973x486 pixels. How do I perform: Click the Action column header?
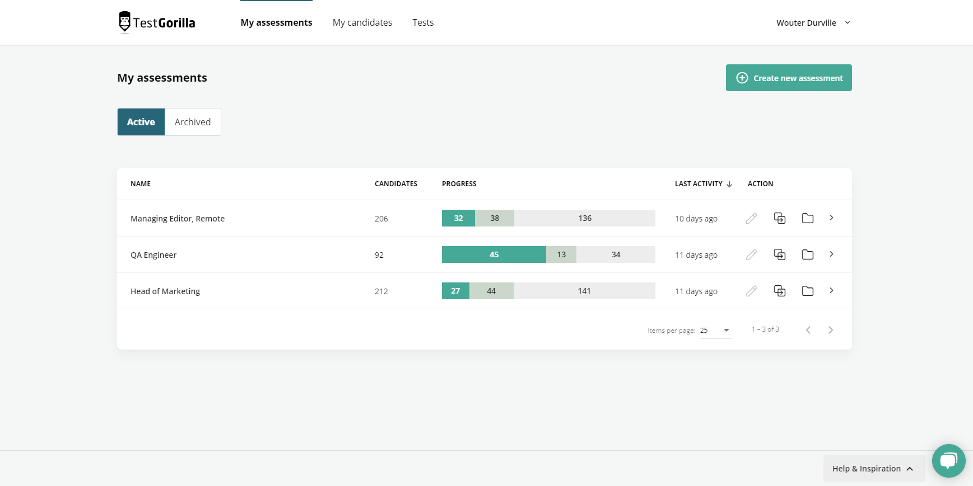[x=760, y=184]
